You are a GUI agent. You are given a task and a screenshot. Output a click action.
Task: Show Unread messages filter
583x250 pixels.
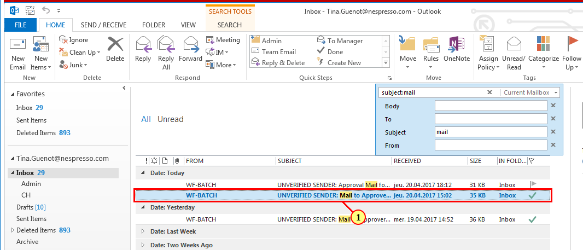click(x=171, y=119)
